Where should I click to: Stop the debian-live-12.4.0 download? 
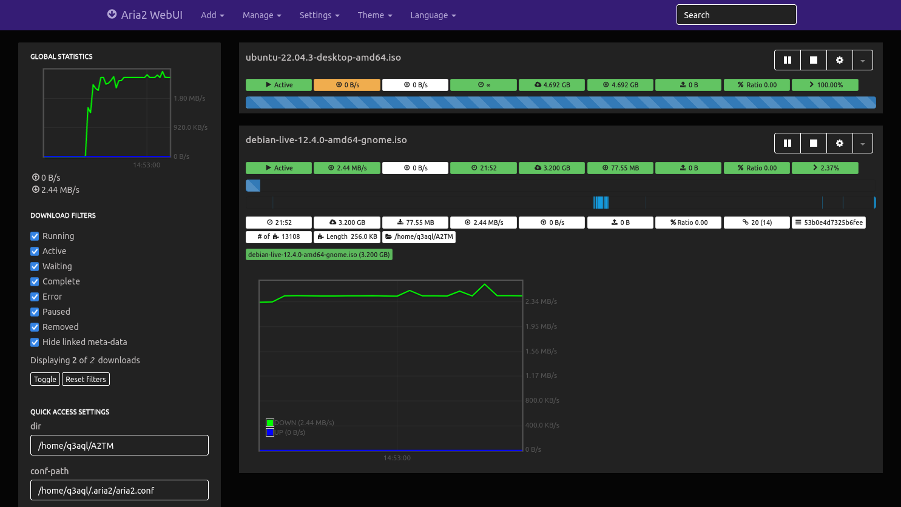[814, 143]
